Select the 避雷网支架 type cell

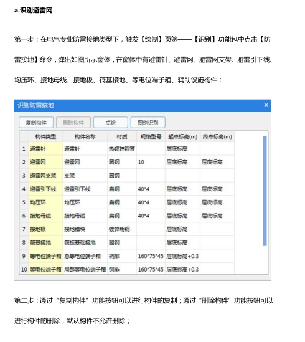click(46, 176)
